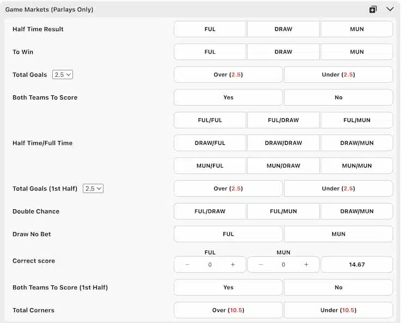Select MUN/MUN option
This screenshot has width=403, height=323.
click(x=357, y=166)
